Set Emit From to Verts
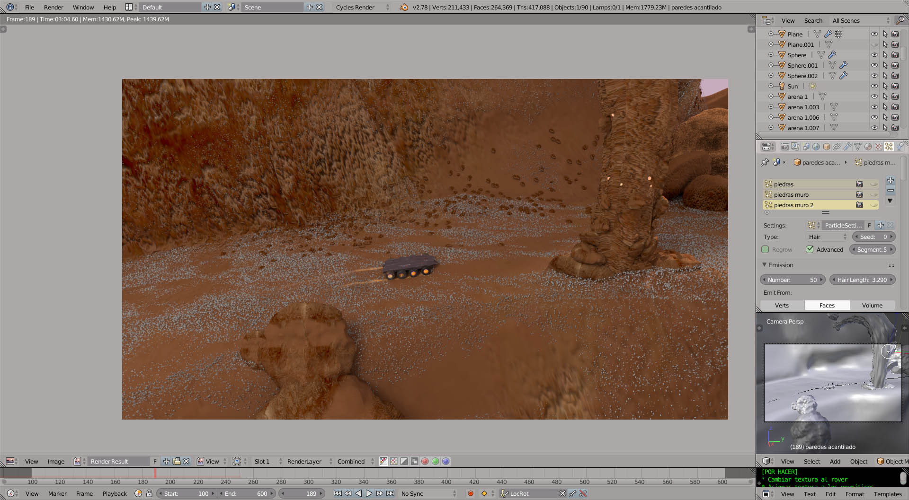The height and width of the screenshot is (500, 909). click(782, 305)
